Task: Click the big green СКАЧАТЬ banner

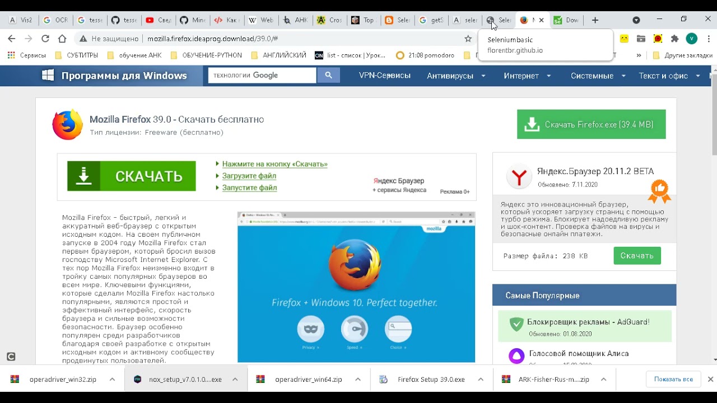Action: point(132,176)
